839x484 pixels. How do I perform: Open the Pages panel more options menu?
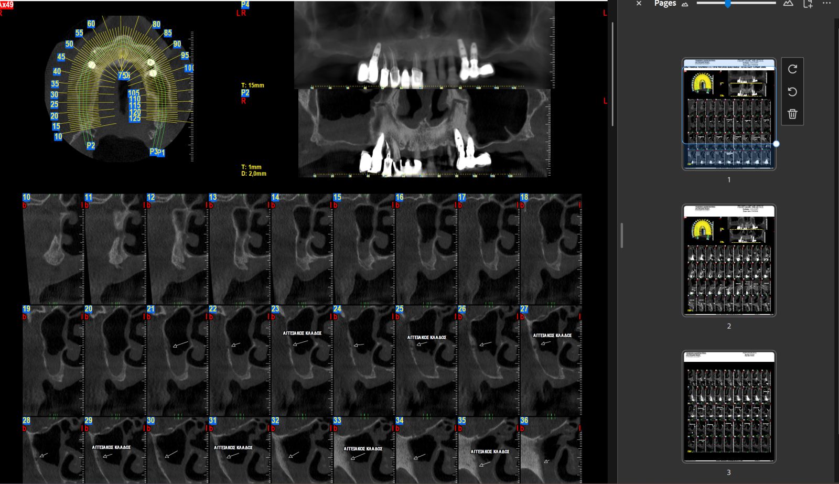point(827,3)
